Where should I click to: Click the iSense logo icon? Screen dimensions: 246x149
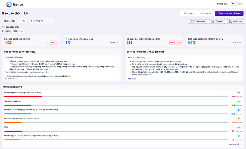click(x=9, y=4)
